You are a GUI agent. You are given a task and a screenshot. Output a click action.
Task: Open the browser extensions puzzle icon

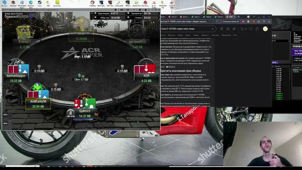click(259, 22)
